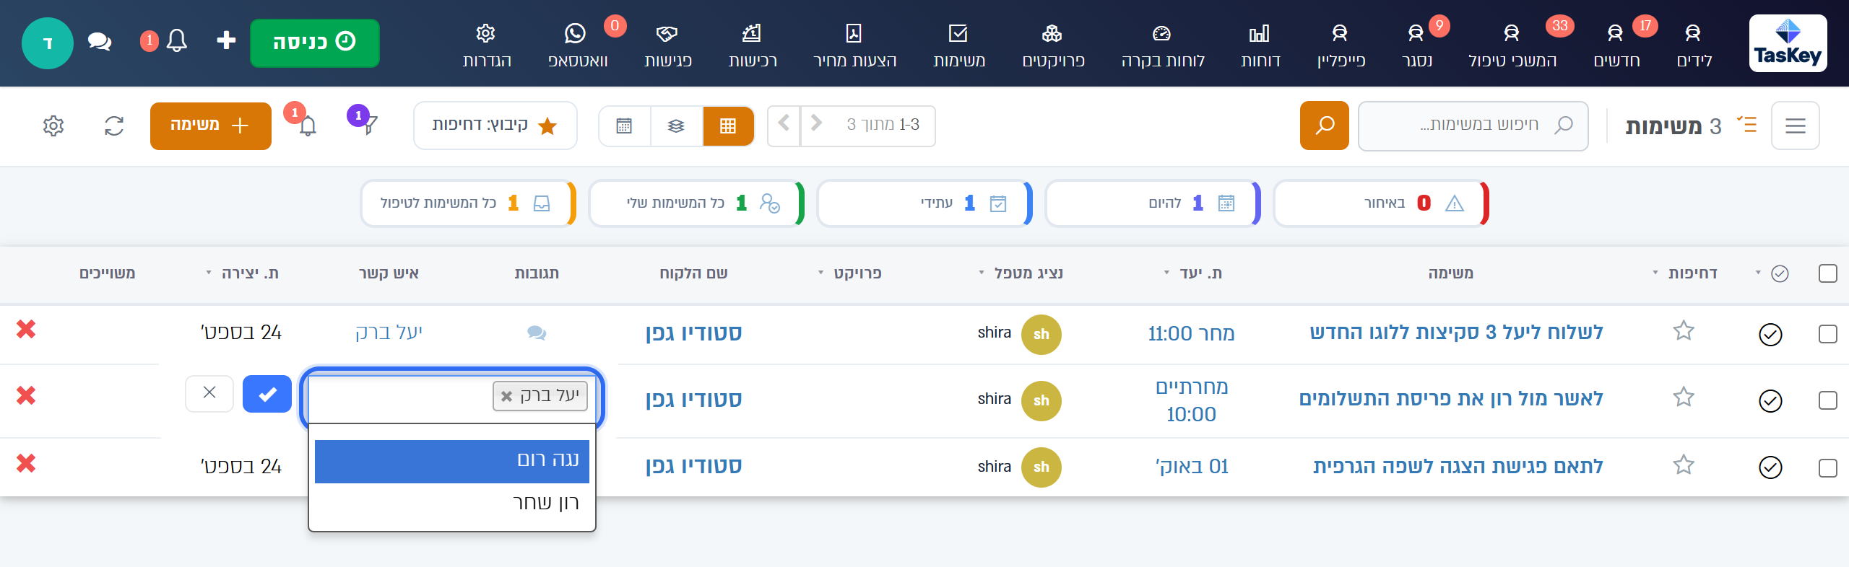
Task: Switch to the stacked layers view
Action: [x=676, y=126]
